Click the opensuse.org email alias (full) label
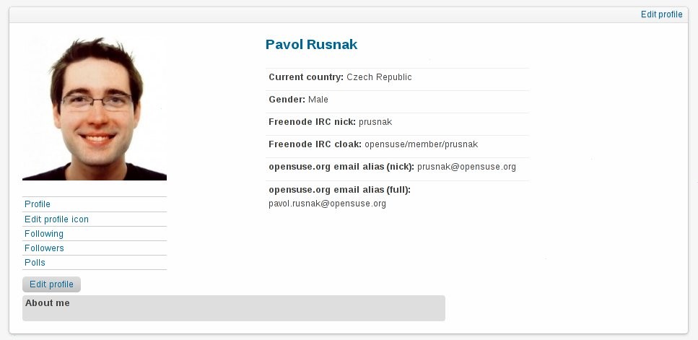Viewport: 698px width, 340px height. [x=339, y=190]
